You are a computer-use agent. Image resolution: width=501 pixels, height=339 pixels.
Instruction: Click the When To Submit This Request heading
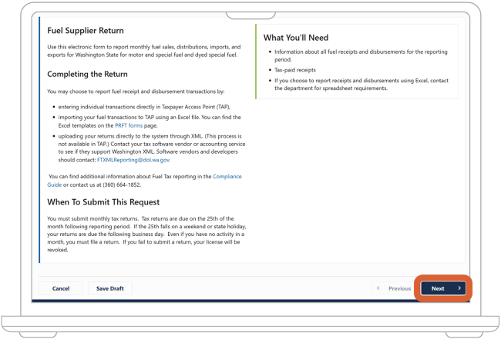tap(103, 202)
